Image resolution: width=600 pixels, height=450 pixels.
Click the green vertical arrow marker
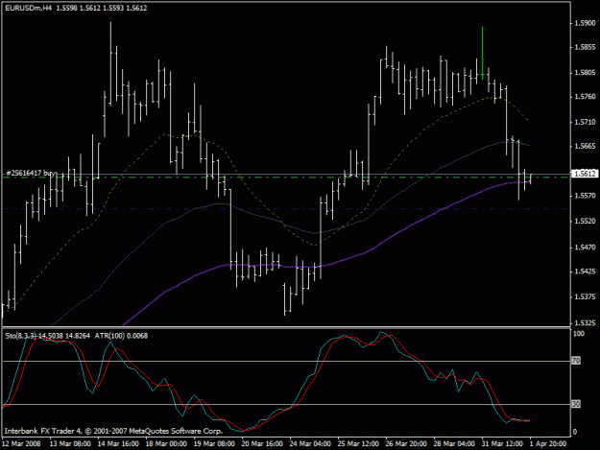(x=483, y=53)
